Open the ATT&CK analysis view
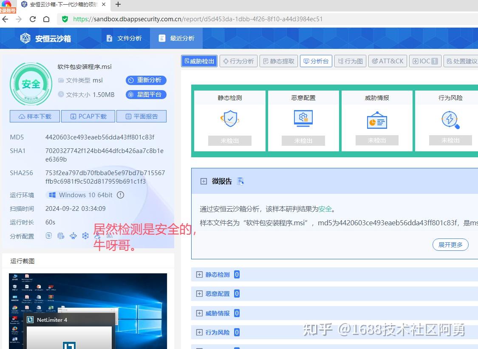This screenshot has width=478, height=349. pyautogui.click(x=387, y=61)
